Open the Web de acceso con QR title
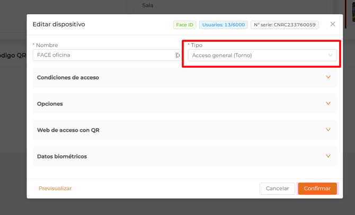 68,130
